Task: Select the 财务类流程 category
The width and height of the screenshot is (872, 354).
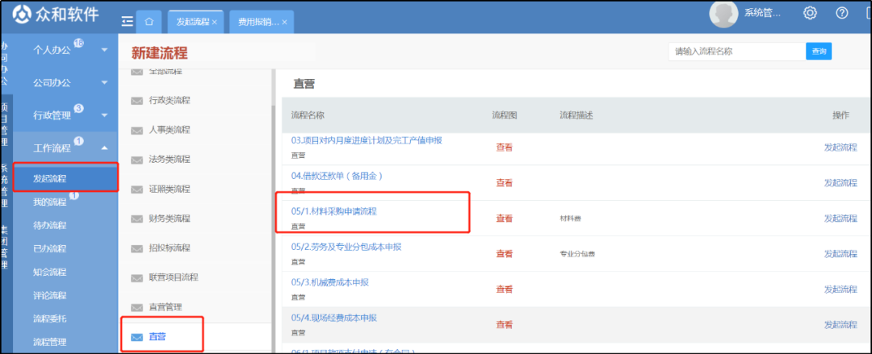Action: pos(170,219)
